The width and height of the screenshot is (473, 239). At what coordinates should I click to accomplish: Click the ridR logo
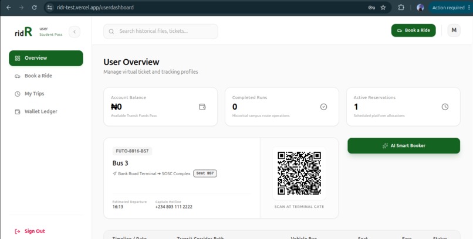pos(23,32)
